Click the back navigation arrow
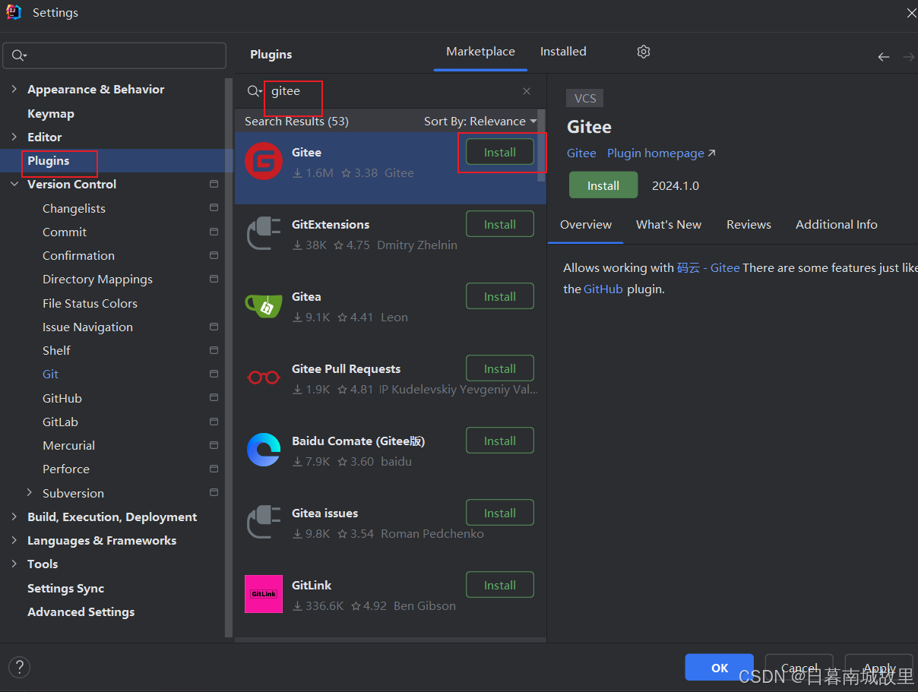 pos(883,57)
